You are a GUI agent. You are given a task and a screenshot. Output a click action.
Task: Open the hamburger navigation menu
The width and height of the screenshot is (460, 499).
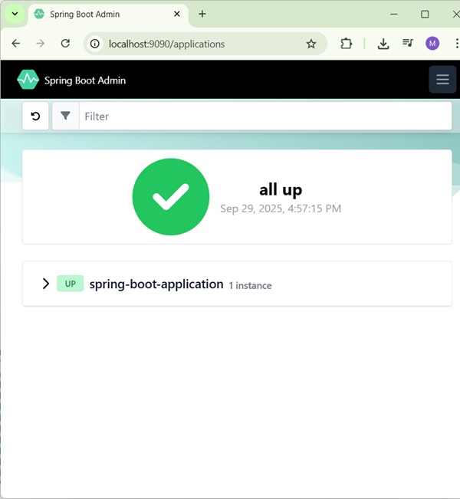pyautogui.click(x=442, y=80)
